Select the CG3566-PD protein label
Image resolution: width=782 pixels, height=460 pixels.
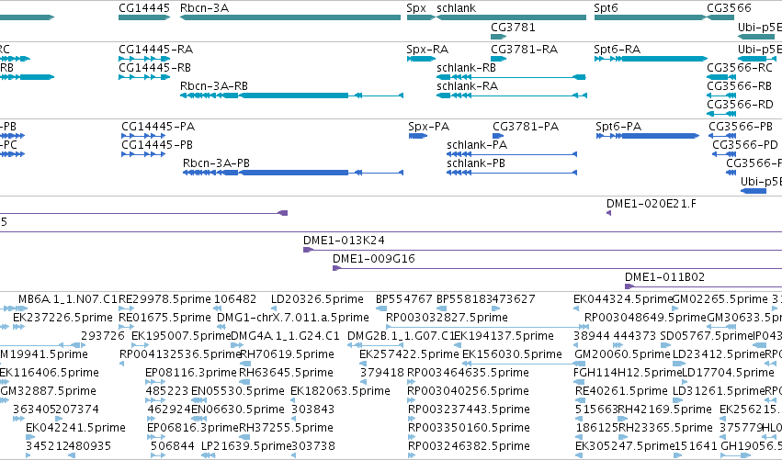[x=745, y=145]
